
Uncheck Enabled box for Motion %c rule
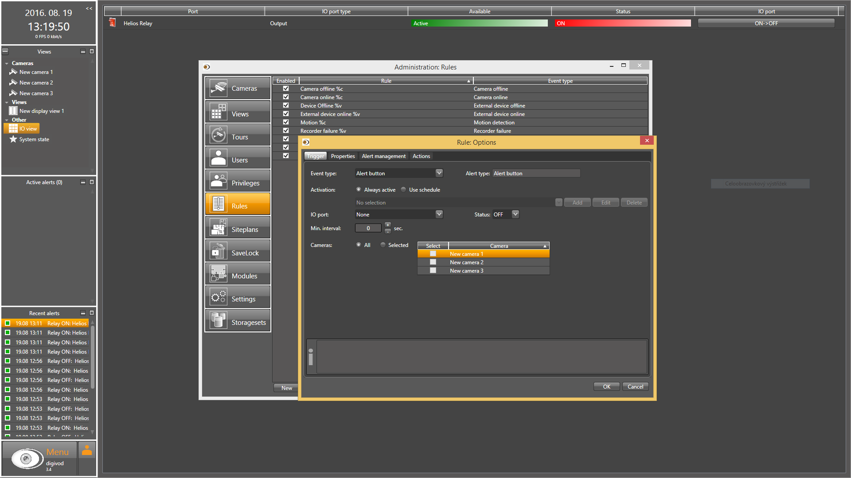286,122
